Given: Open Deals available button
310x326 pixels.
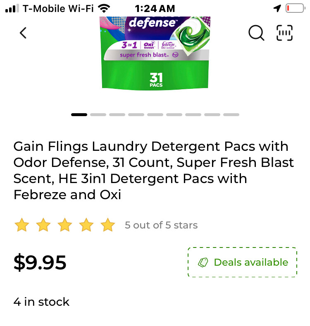Looking at the screenshot, I should point(242,262).
